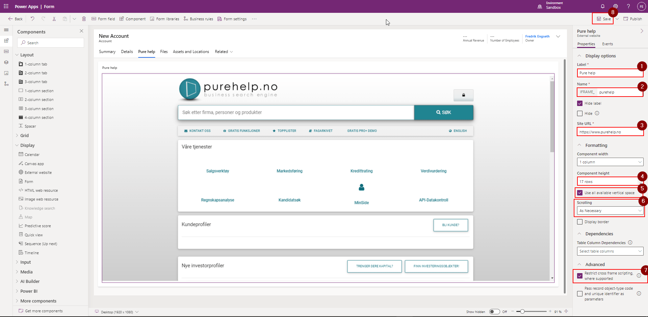Uncheck the Hide label checkbox
The height and width of the screenshot is (317, 648).
(580, 103)
